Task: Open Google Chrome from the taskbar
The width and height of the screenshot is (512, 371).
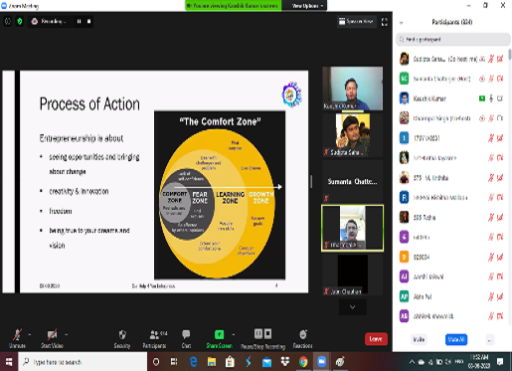Action: pyautogui.click(x=303, y=362)
